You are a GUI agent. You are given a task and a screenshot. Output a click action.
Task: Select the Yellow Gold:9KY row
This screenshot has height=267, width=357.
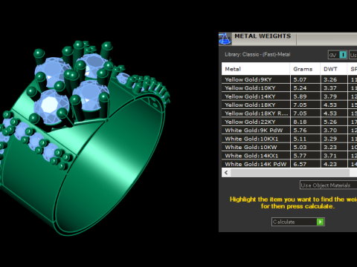289,79
